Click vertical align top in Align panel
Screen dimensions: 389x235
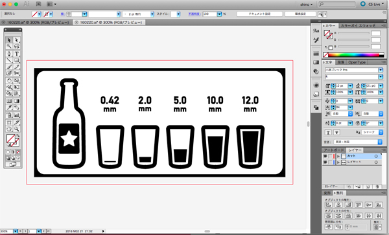359,205
